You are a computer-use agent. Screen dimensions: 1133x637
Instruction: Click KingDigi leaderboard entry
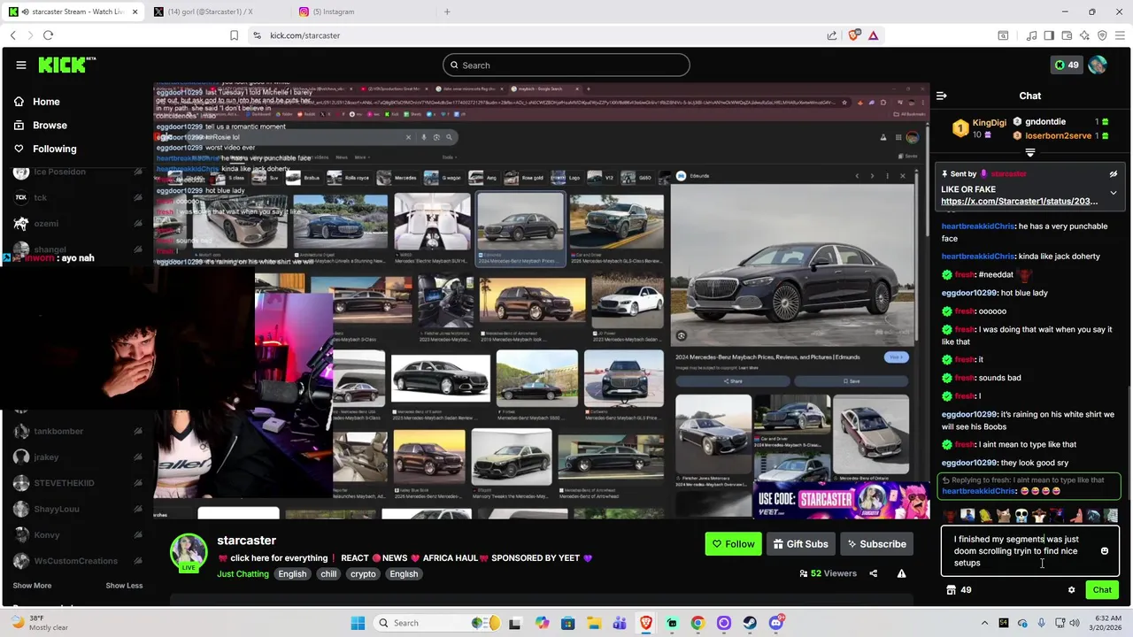coord(979,128)
